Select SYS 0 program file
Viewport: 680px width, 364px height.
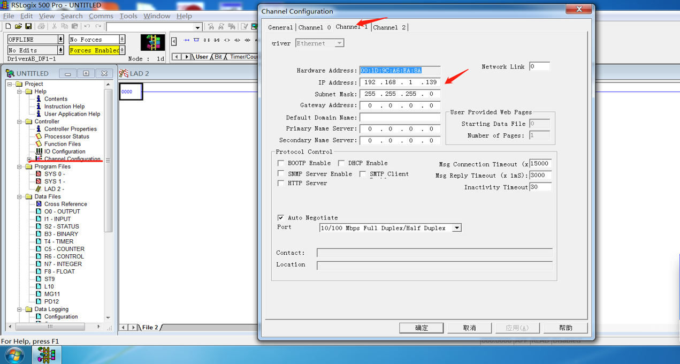54,174
